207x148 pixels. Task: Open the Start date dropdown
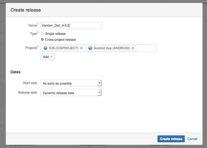tap(71, 83)
